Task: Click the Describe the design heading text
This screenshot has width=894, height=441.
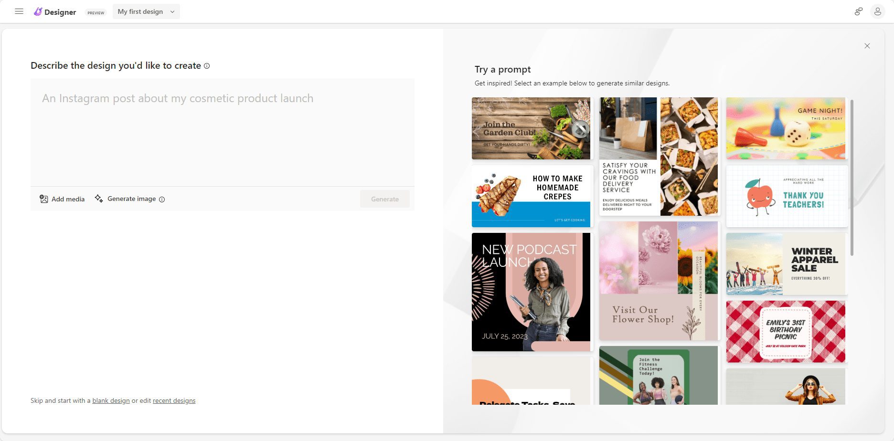Action: tap(116, 65)
